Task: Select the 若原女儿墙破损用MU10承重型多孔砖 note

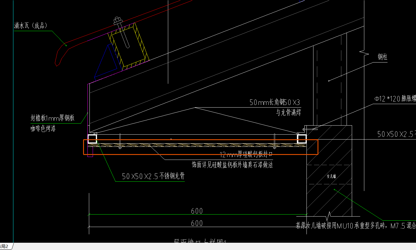Action: [356, 226]
